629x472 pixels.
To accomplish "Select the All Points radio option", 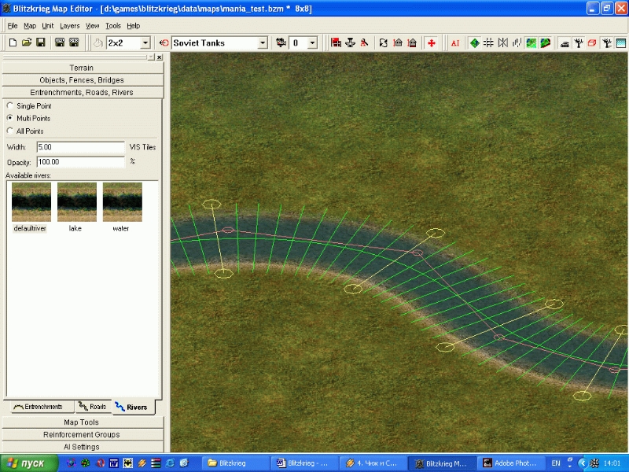I will pyautogui.click(x=9, y=131).
